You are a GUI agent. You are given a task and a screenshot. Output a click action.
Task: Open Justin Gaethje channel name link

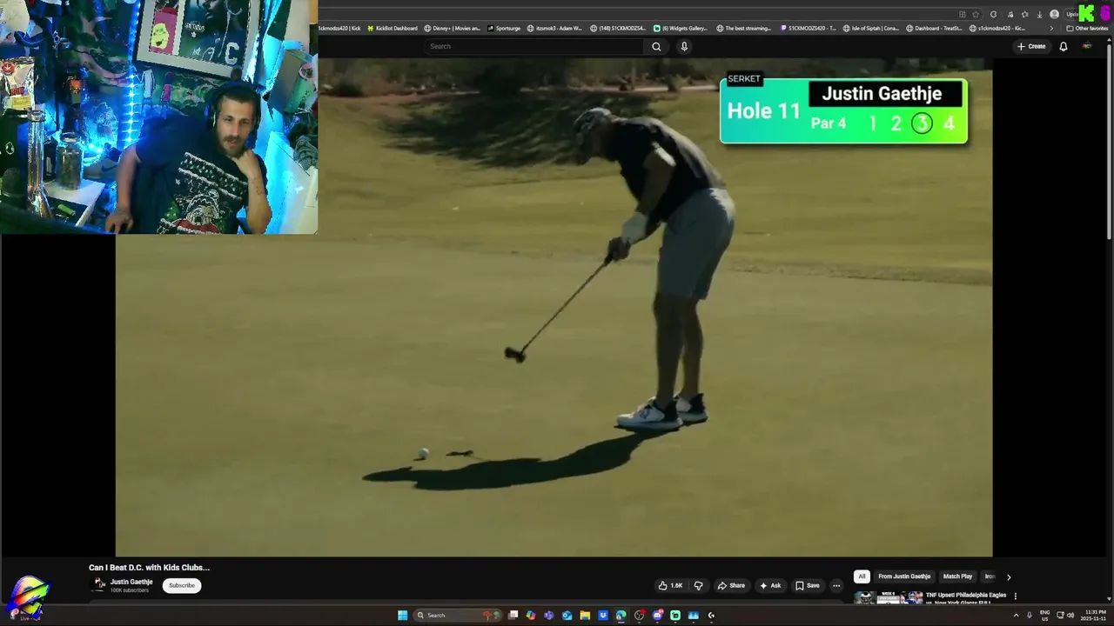[x=131, y=582]
